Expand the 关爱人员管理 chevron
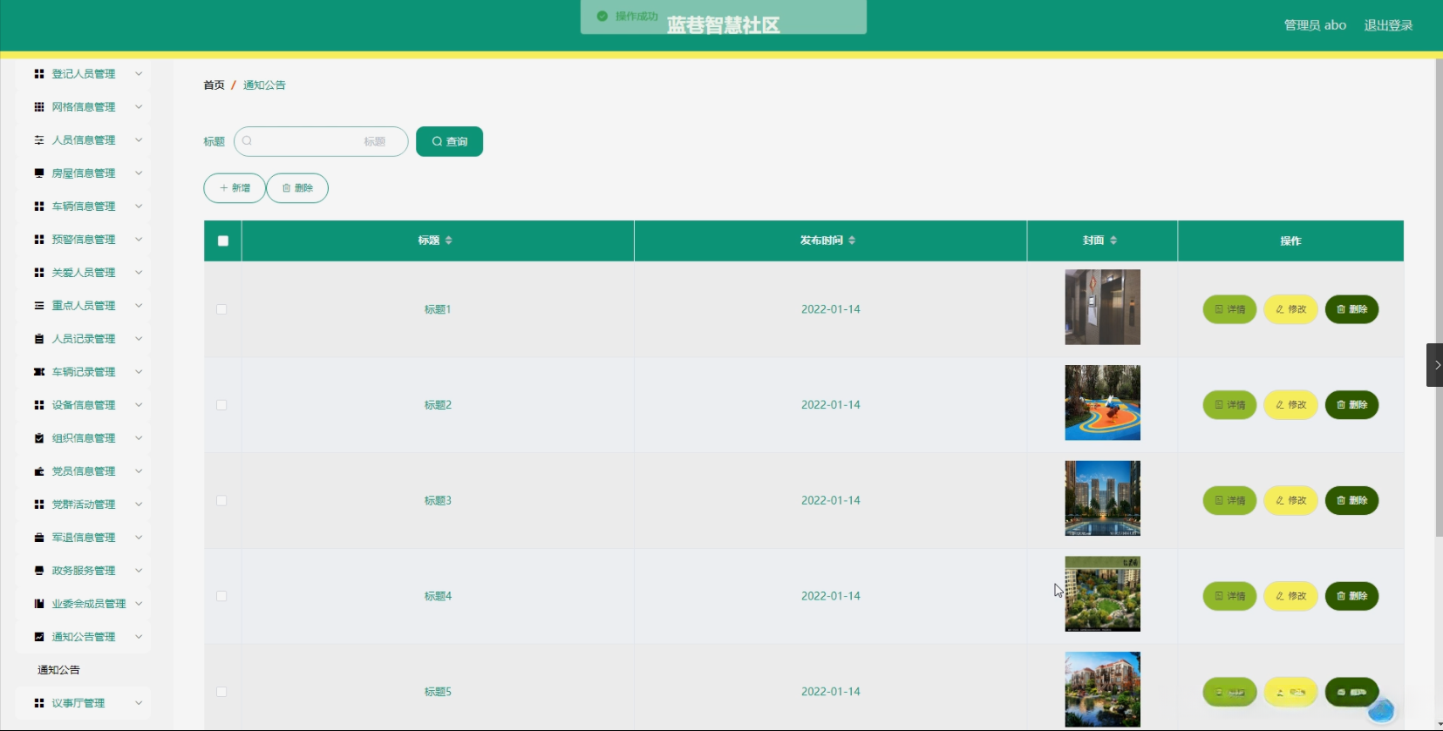Image resolution: width=1443 pixels, height=731 pixels. [139, 273]
